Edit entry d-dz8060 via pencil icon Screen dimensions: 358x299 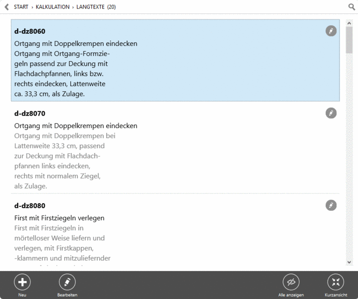pos(331,31)
